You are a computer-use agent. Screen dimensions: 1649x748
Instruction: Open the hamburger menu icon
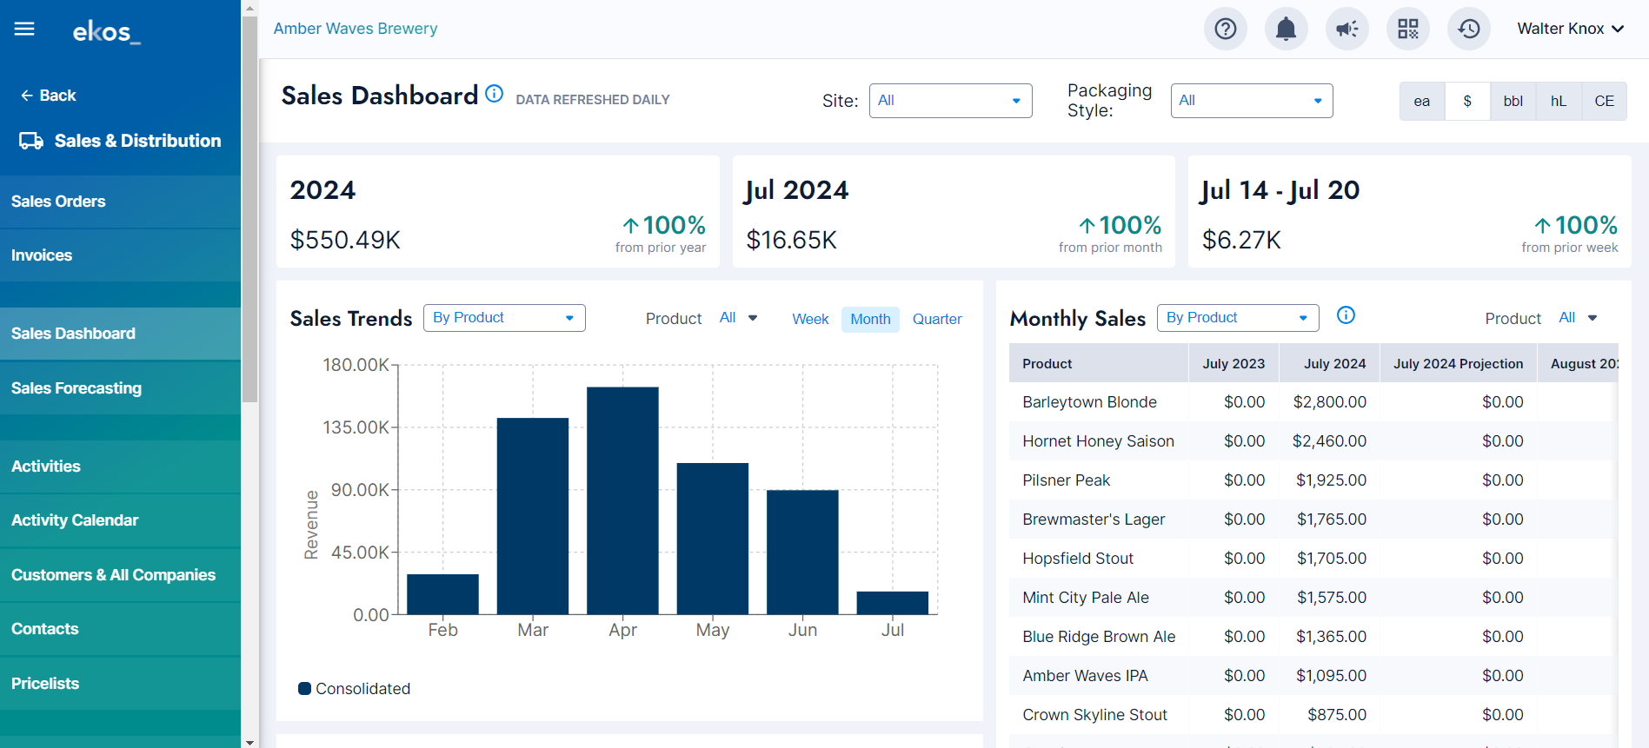click(x=24, y=30)
